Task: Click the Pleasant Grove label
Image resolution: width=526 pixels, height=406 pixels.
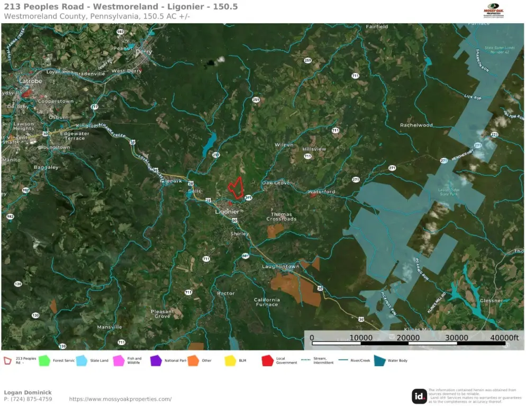Action: pyautogui.click(x=162, y=314)
